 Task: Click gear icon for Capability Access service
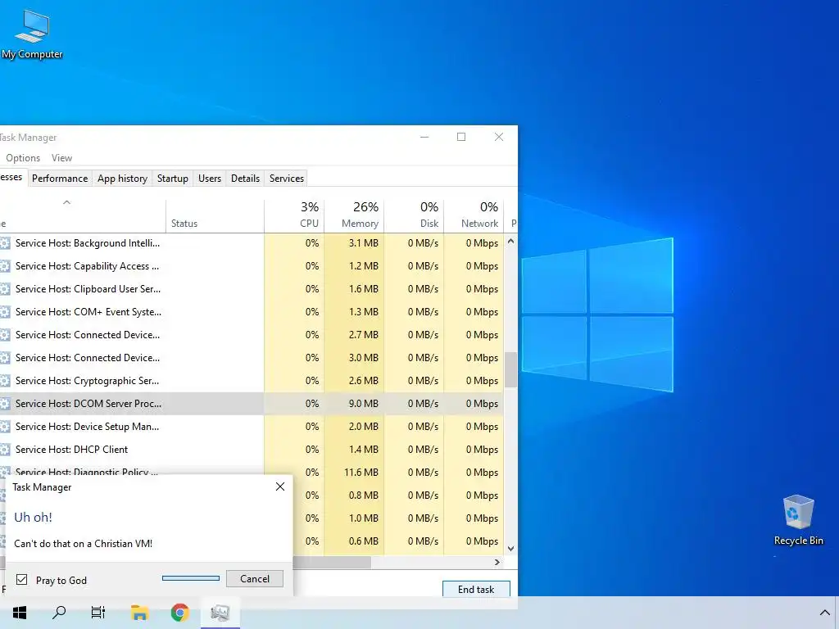tap(5, 266)
